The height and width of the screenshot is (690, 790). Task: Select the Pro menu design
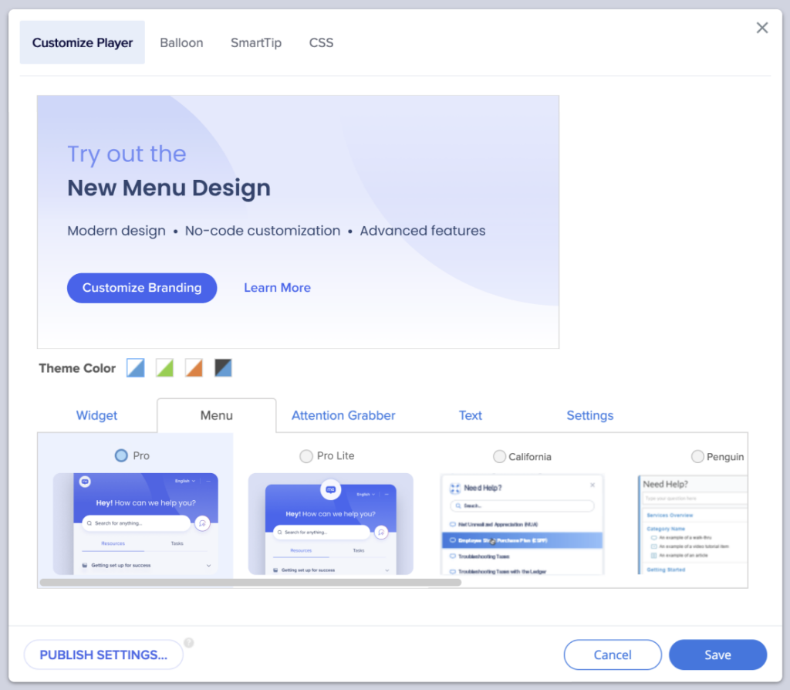tap(120, 456)
